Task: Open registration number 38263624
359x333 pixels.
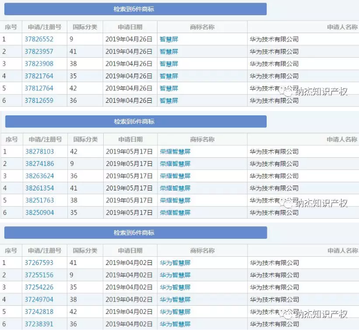Action: (40, 176)
